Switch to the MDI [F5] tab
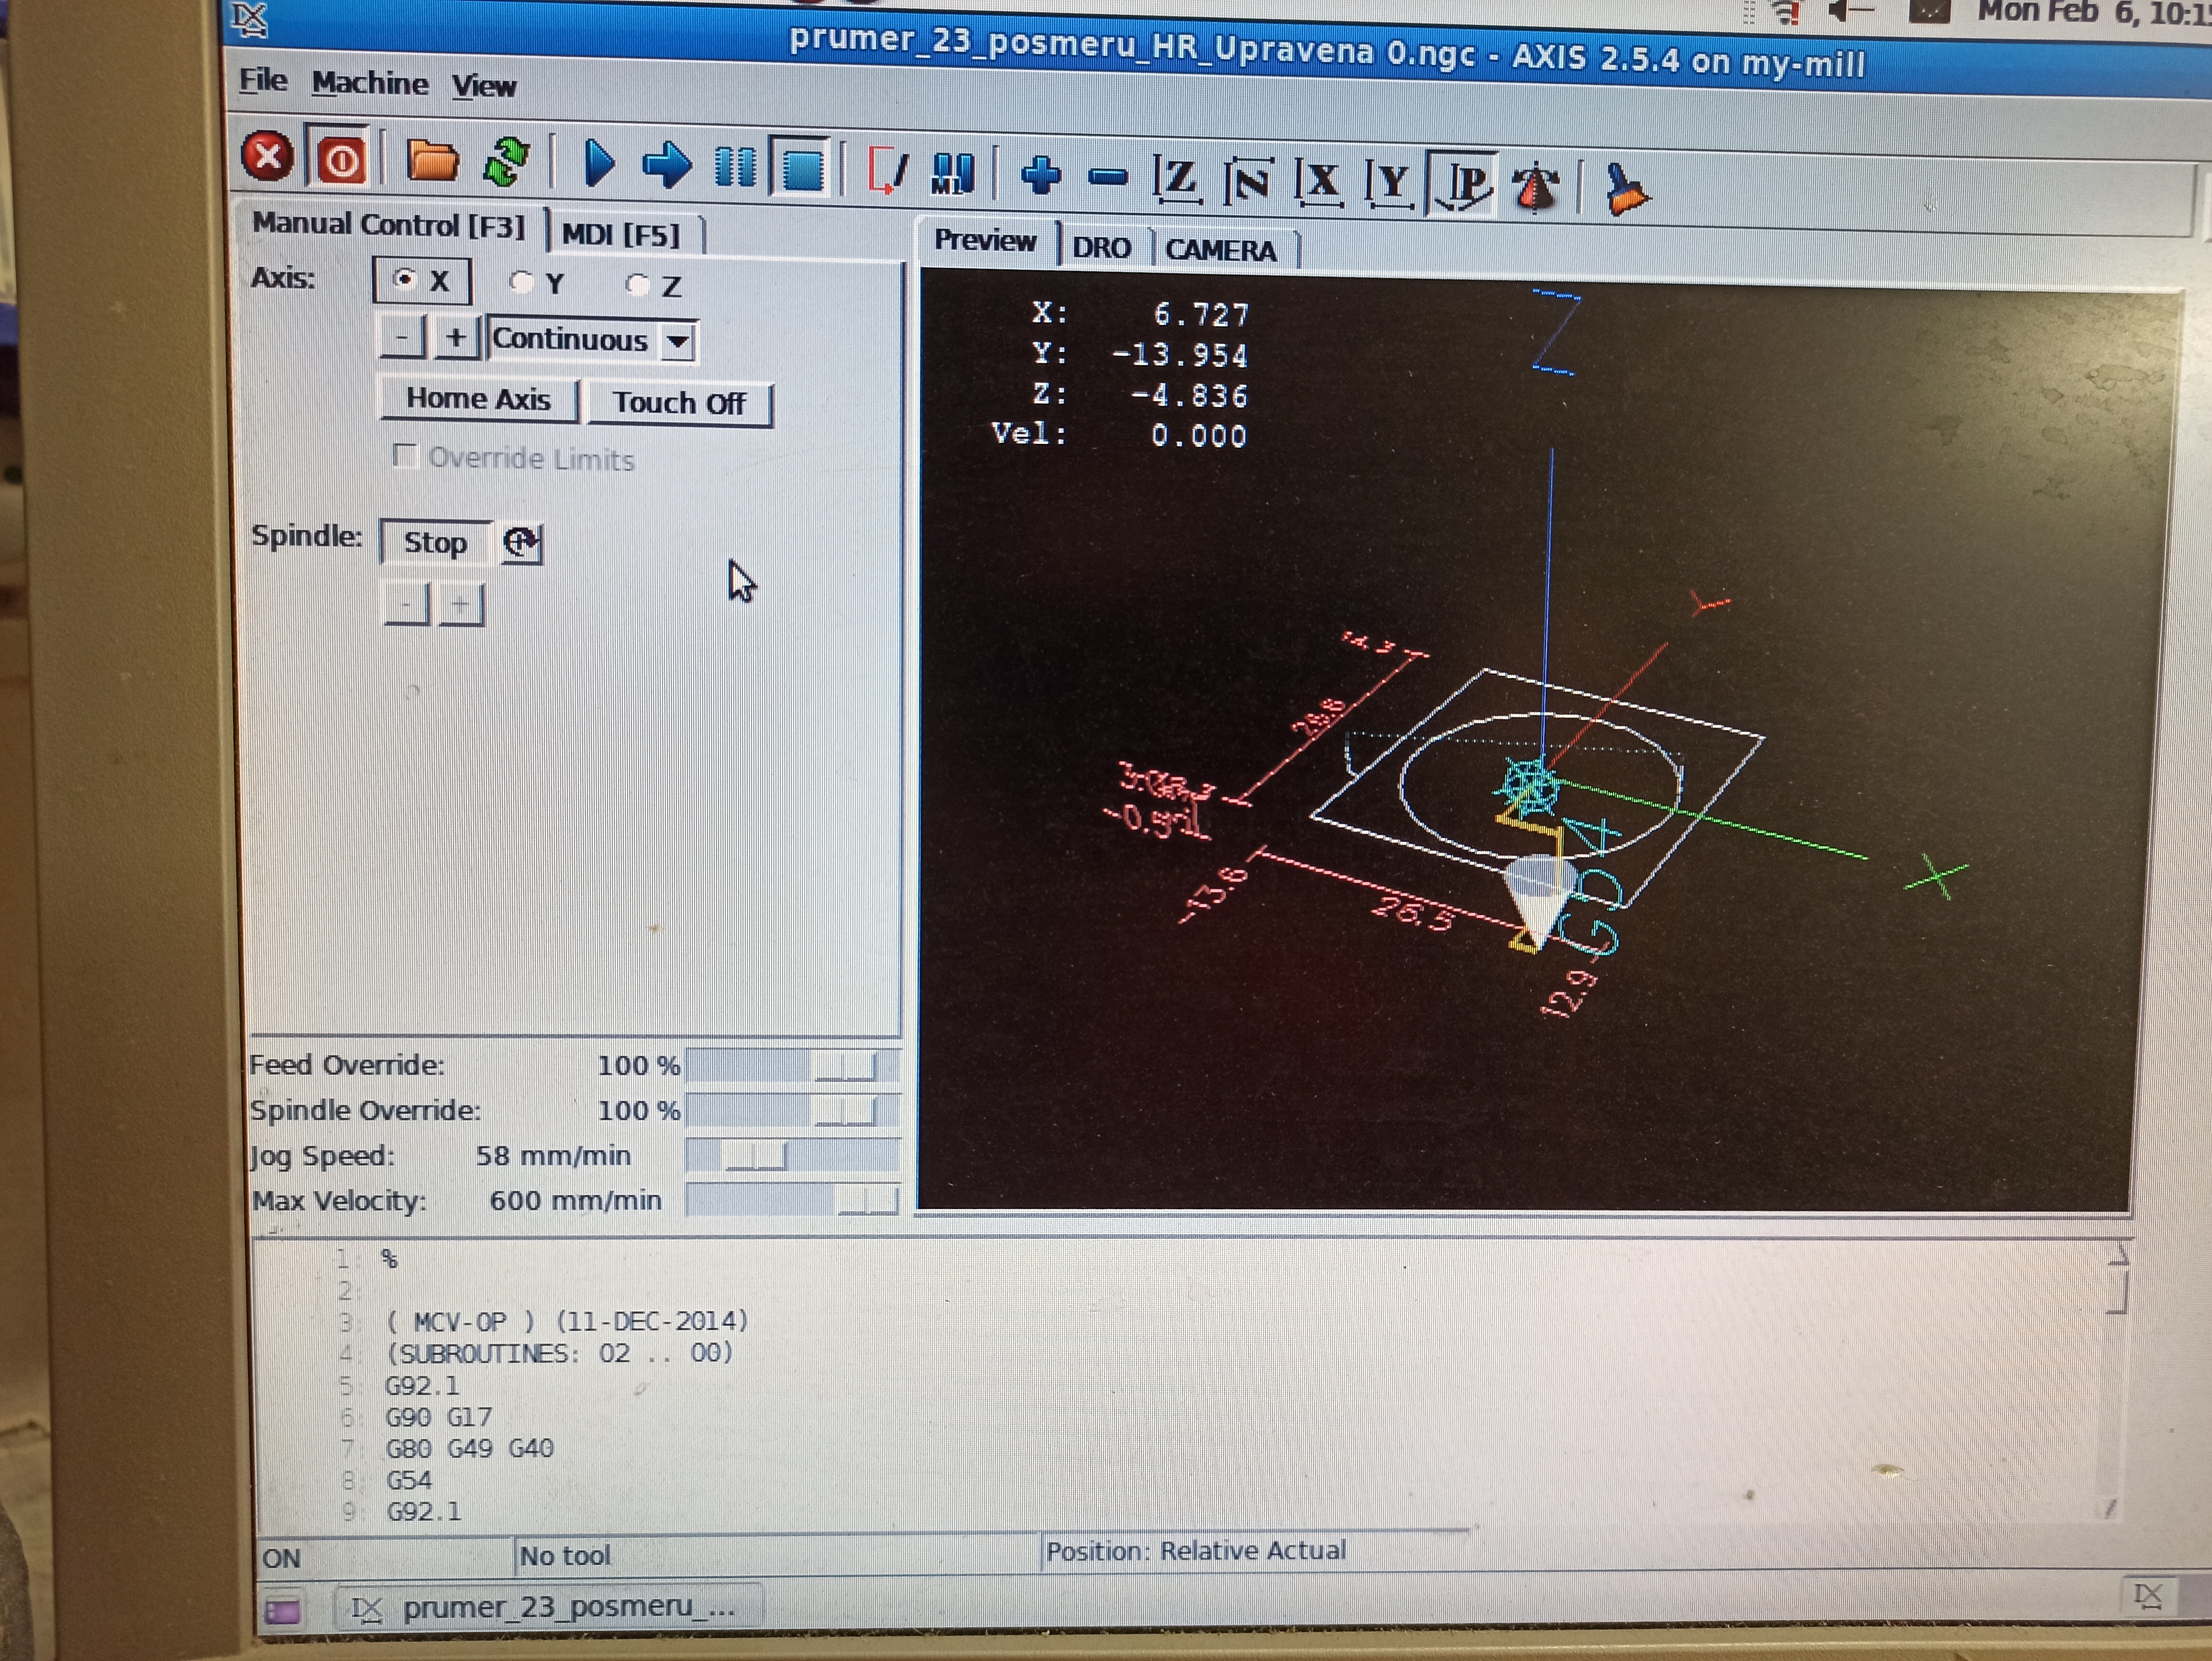Image resolution: width=2212 pixels, height=1661 pixels. [621, 235]
